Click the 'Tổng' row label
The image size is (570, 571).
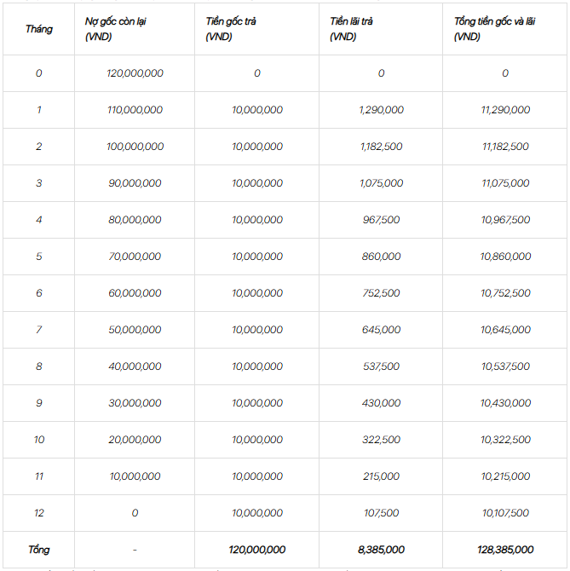pyautogui.click(x=38, y=550)
